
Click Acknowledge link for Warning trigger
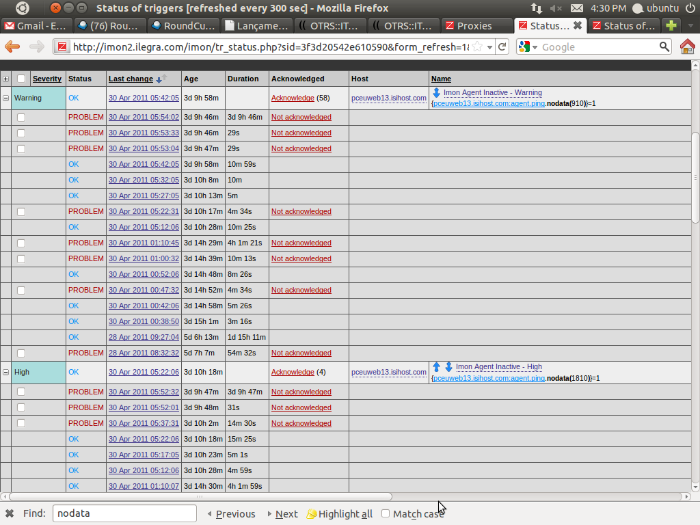(293, 98)
